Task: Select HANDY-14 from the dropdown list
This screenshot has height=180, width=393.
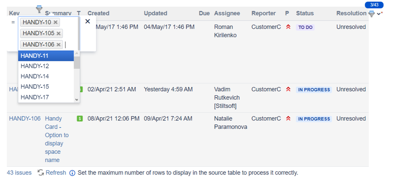Action: tap(46, 76)
